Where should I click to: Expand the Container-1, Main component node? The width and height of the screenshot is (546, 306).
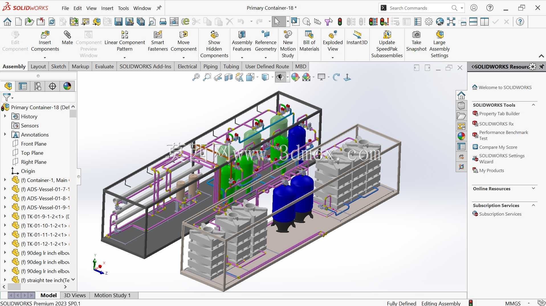coord(5,180)
